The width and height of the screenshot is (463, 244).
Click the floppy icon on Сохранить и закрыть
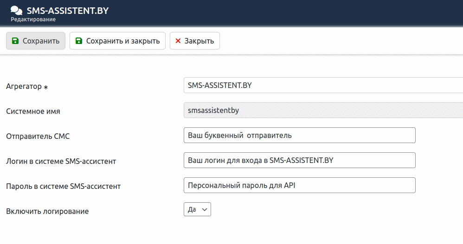click(78, 41)
